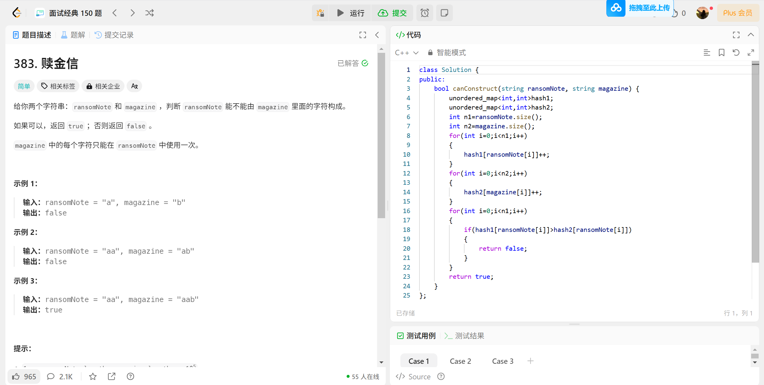Click the shuffle random problem icon
This screenshot has height=385, width=764.
(149, 13)
